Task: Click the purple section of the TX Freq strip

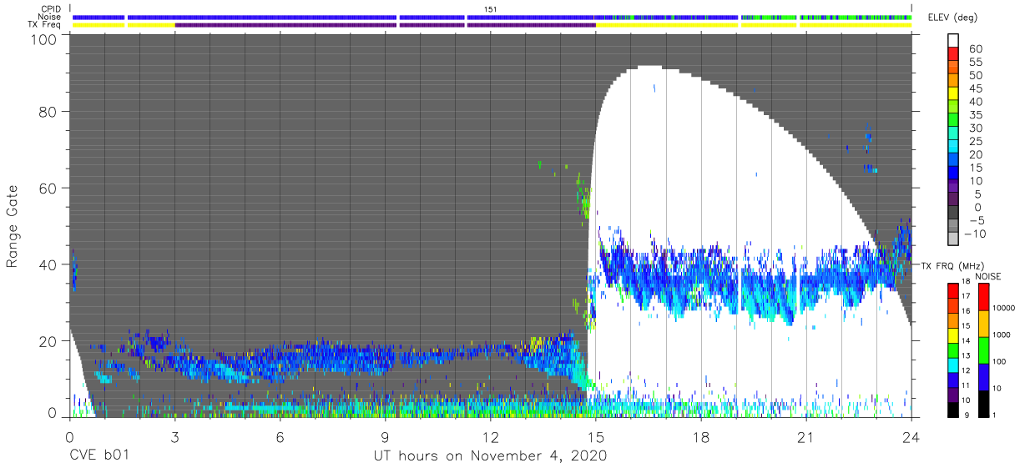Action: [x=385, y=24]
